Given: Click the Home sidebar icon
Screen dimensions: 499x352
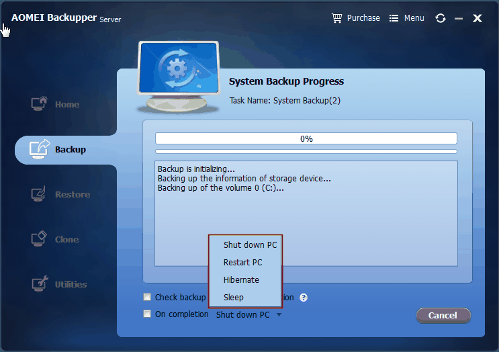Looking at the screenshot, I should 40,103.
